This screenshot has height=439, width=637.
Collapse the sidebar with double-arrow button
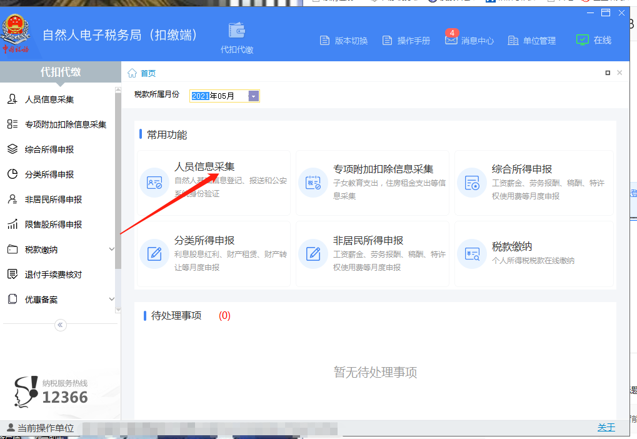(60, 325)
